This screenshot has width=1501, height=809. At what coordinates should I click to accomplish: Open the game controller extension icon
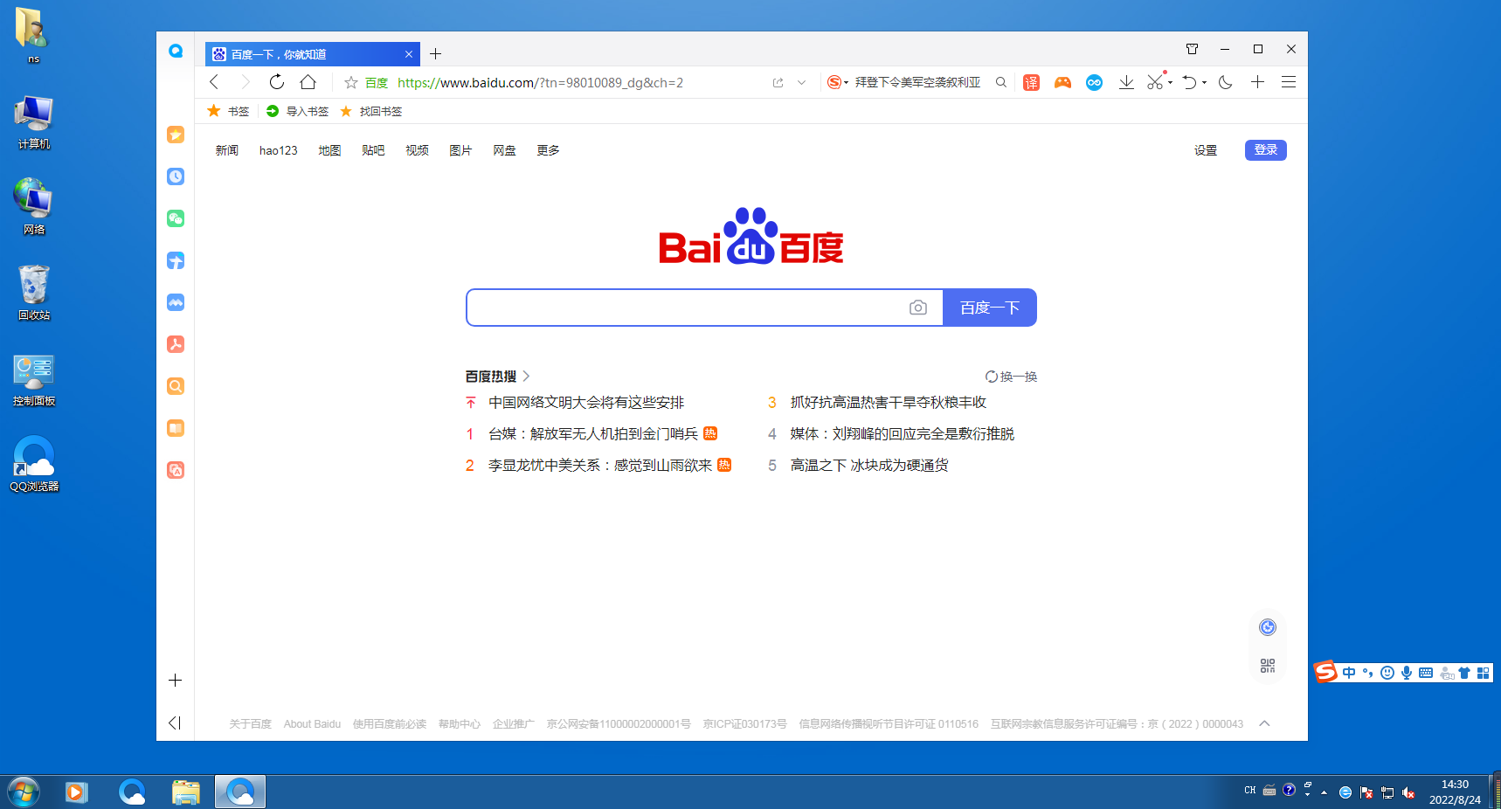(x=1062, y=82)
